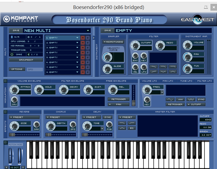
Task: Click the Reverb level slider
Action: tap(24, 135)
